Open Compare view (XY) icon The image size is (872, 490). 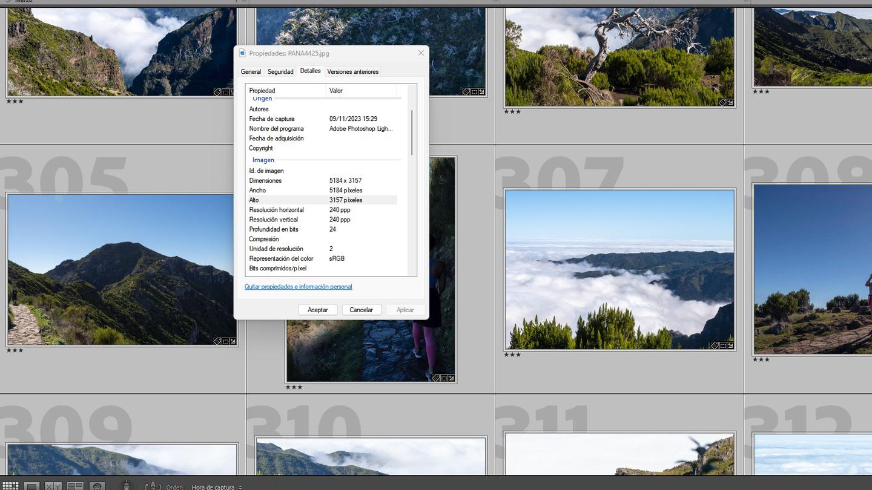53,486
